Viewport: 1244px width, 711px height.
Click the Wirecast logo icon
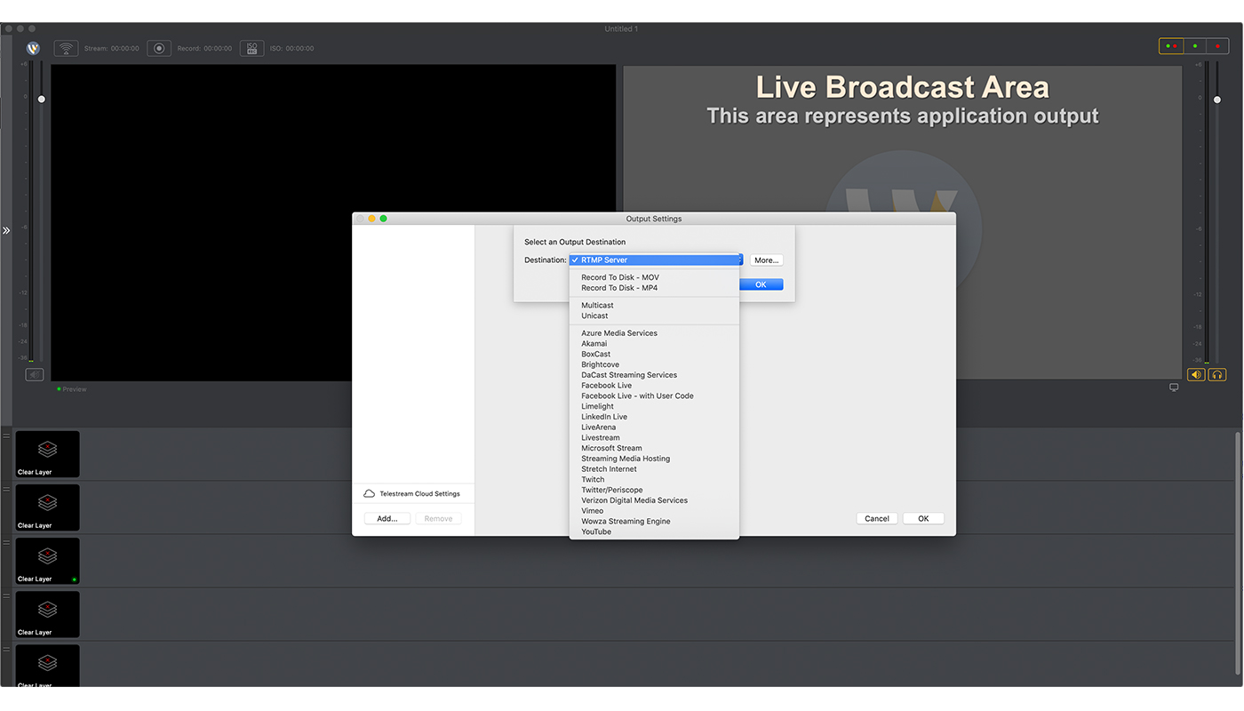tap(34, 49)
